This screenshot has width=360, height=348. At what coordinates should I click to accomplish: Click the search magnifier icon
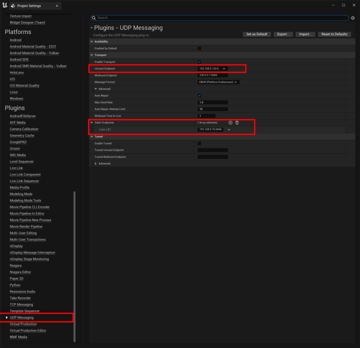click(94, 18)
